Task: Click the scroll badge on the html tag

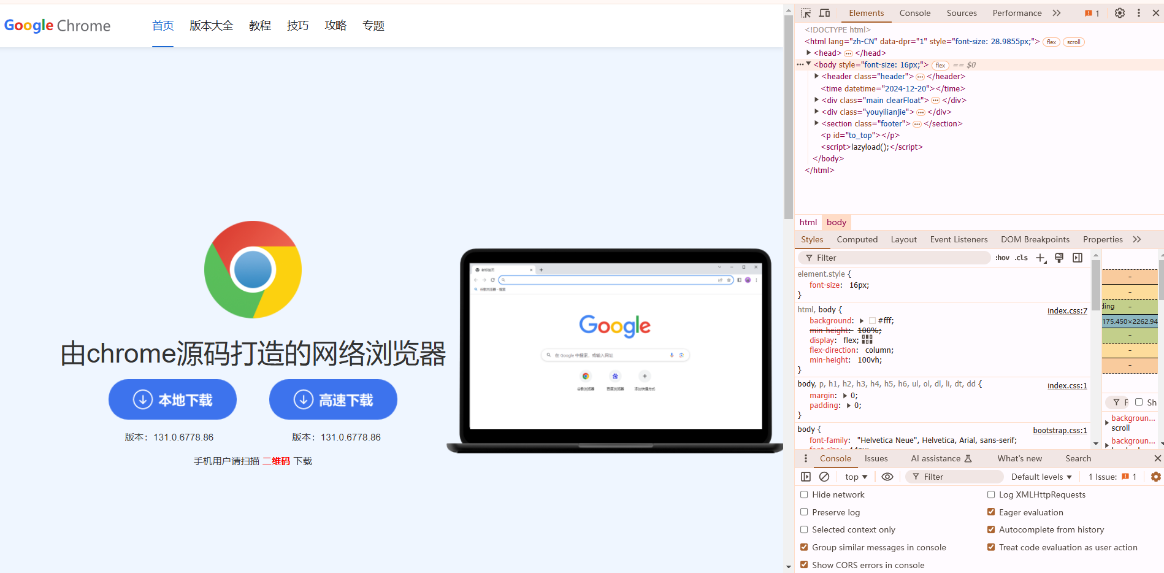Action: tap(1074, 42)
